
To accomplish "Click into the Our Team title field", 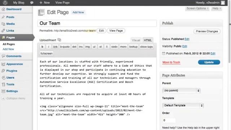I will (97, 23).
